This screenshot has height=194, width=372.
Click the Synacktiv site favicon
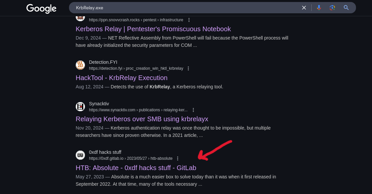click(x=80, y=107)
